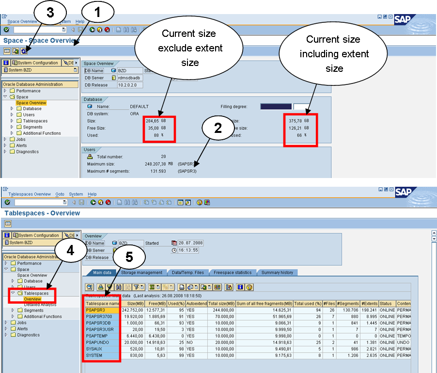Screen dimensions: 437x373
Task: Click scroll up arrow at right of Tablespaces window
Action: pyautogui.click(x=434, y=233)
